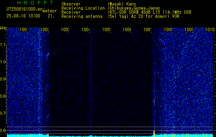Click the 0.7 kHz frequency axis label
216x137 pixels.
point(3,113)
